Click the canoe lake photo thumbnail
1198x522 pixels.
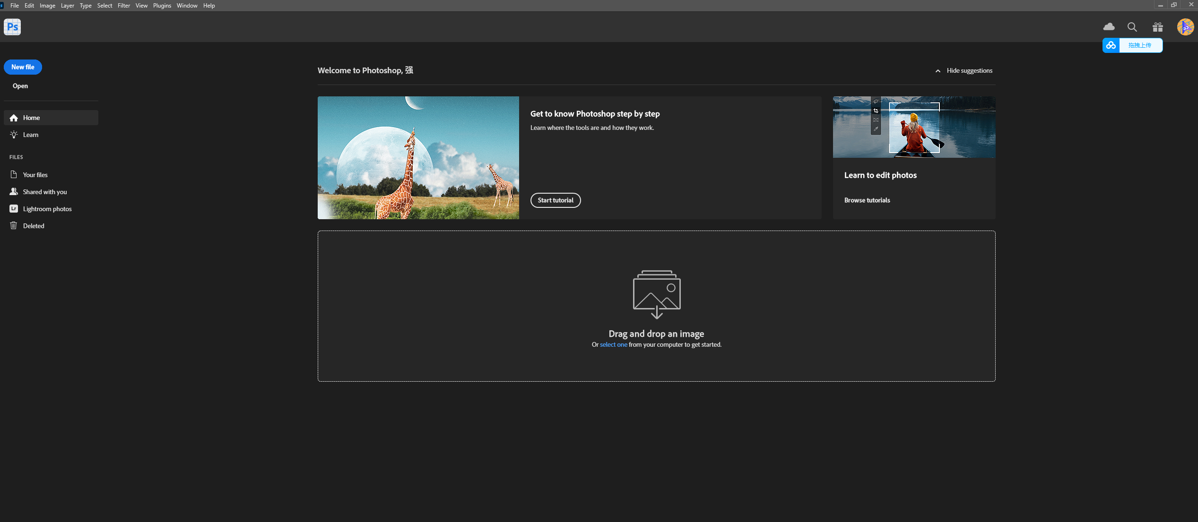(914, 127)
